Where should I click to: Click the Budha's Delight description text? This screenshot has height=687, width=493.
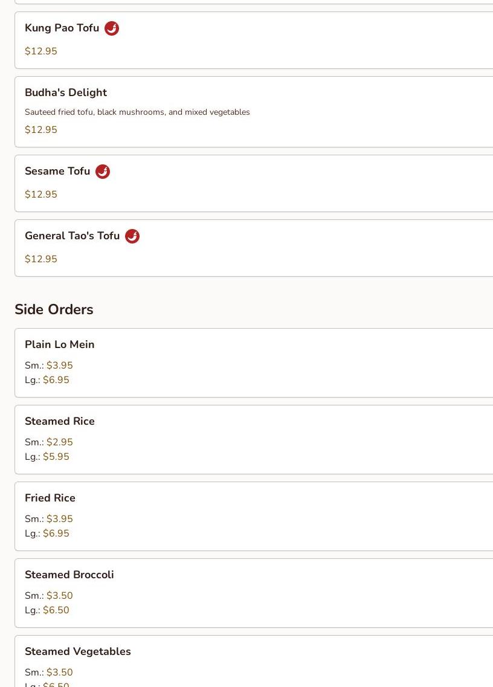click(x=137, y=112)
